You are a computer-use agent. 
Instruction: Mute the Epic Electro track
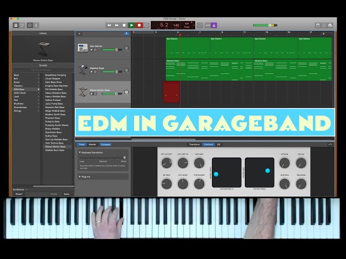(91, 50)
